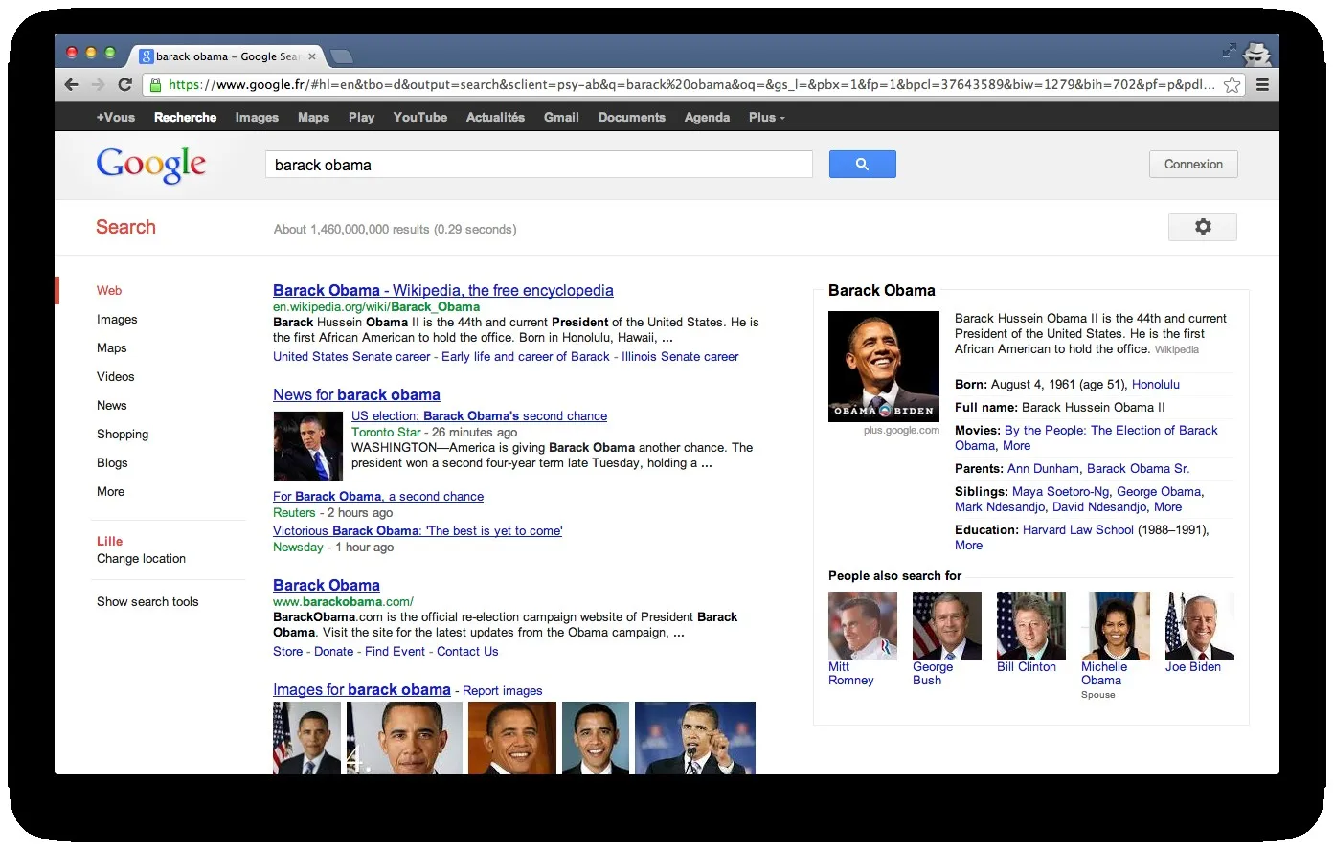Open US election: Barack Obama's second chance
The width and height of the screenshot is (1334, 850).
[x=479, y=415]
